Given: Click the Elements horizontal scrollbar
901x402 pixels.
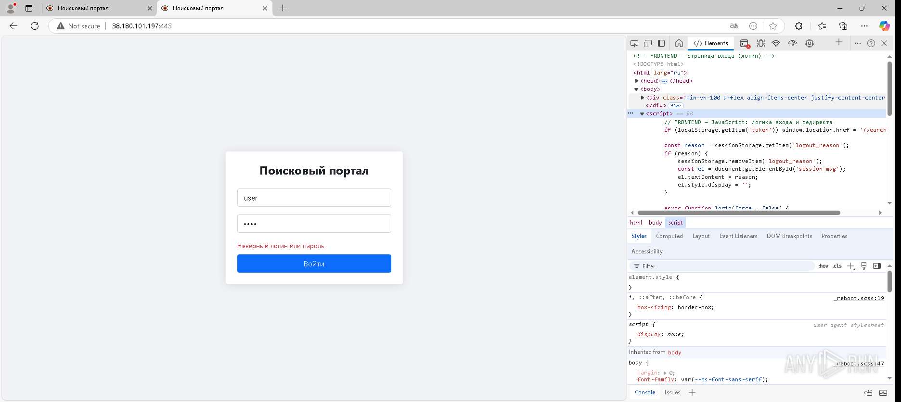Looking at the screenshot, I should tap(739, 213).
